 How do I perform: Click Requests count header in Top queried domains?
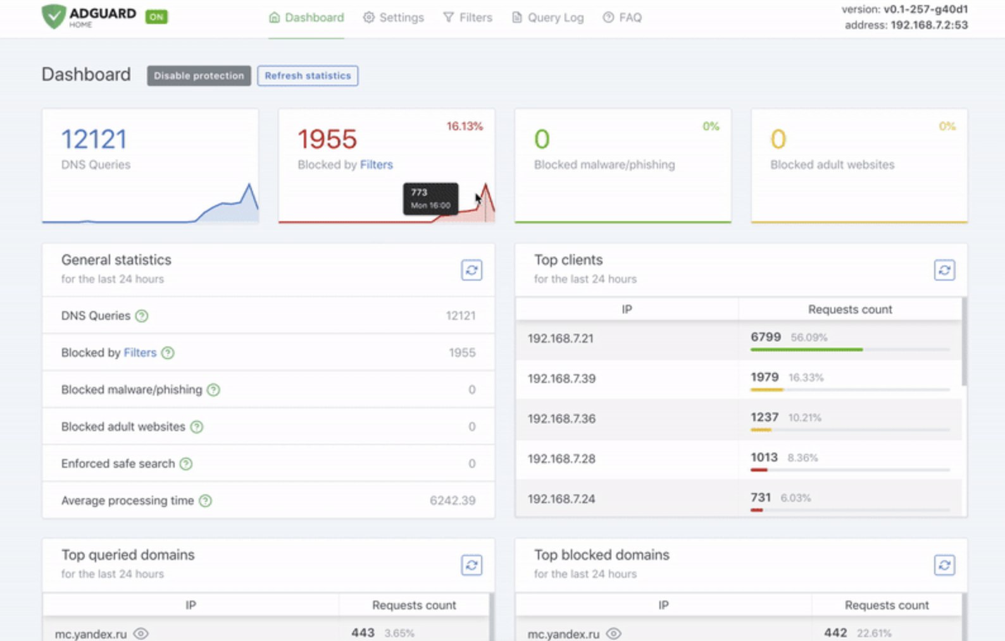tap(414, 605)
